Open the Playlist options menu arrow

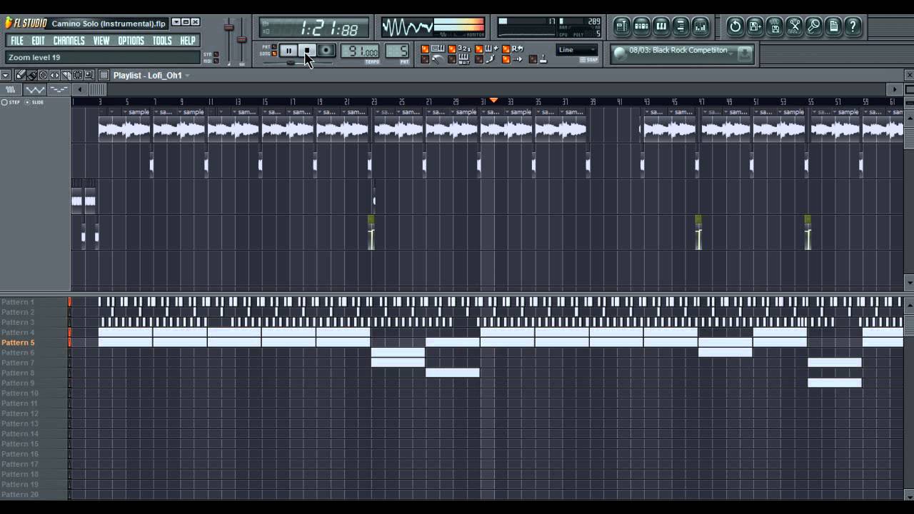click(x=5, y=75)
